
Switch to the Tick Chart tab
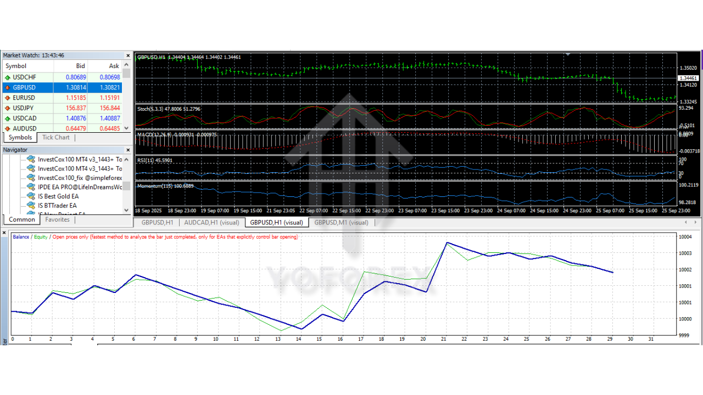point(55,137)
